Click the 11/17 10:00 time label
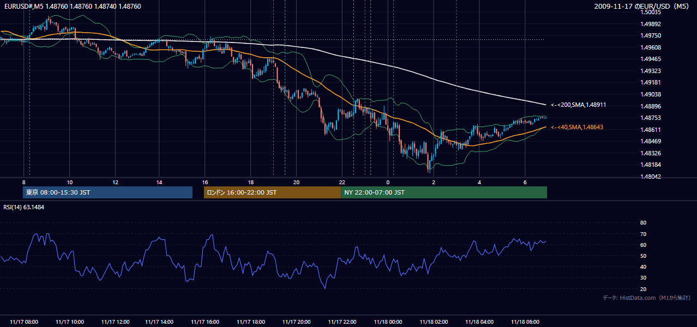This screenshot has width=697, height=327. point(70,322)
